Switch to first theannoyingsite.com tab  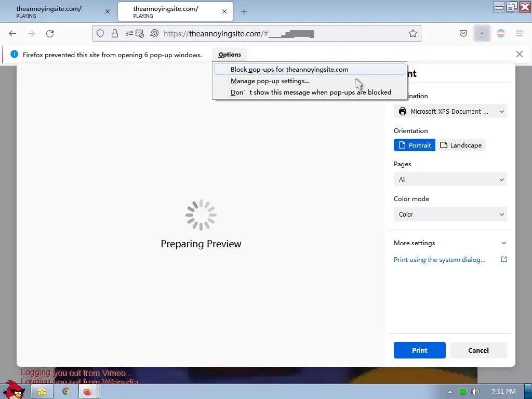58,11
